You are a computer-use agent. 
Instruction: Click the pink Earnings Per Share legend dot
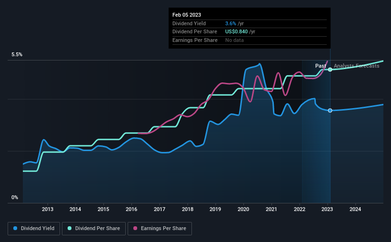[x=135, y=228]
